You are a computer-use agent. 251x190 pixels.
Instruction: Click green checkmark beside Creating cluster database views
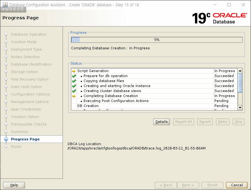click(74, 91)
